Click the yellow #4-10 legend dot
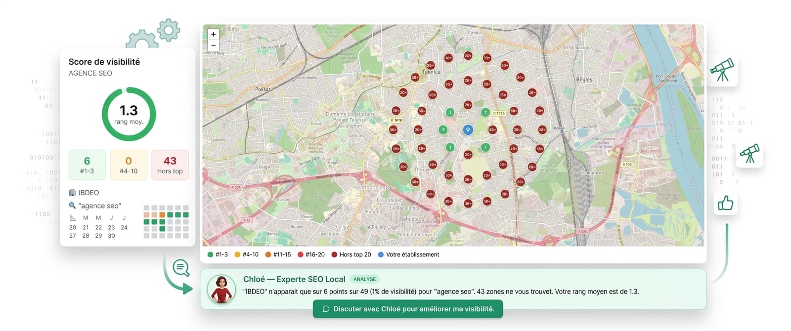 [237, 254]
